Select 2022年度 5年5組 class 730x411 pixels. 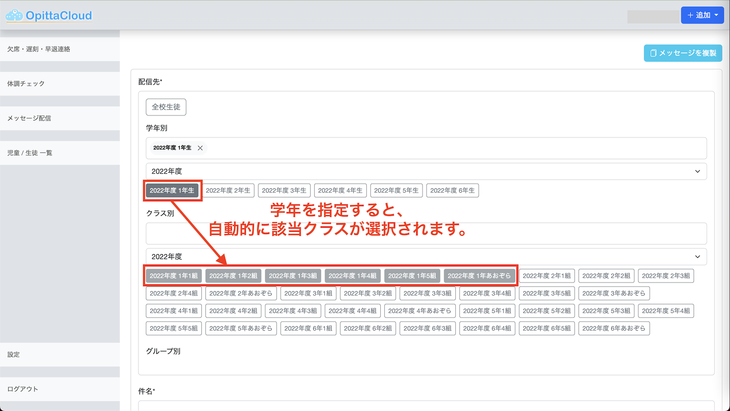[174, 328]
